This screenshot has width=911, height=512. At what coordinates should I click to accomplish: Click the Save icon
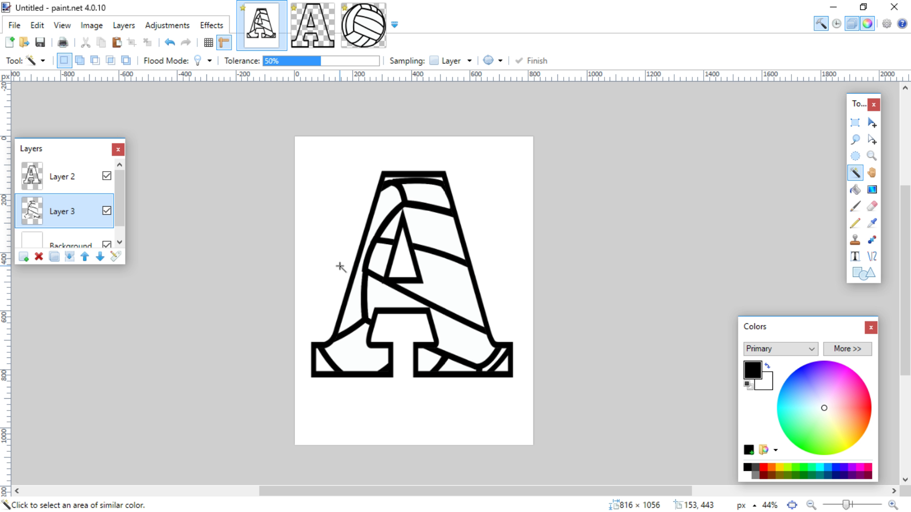40,42
